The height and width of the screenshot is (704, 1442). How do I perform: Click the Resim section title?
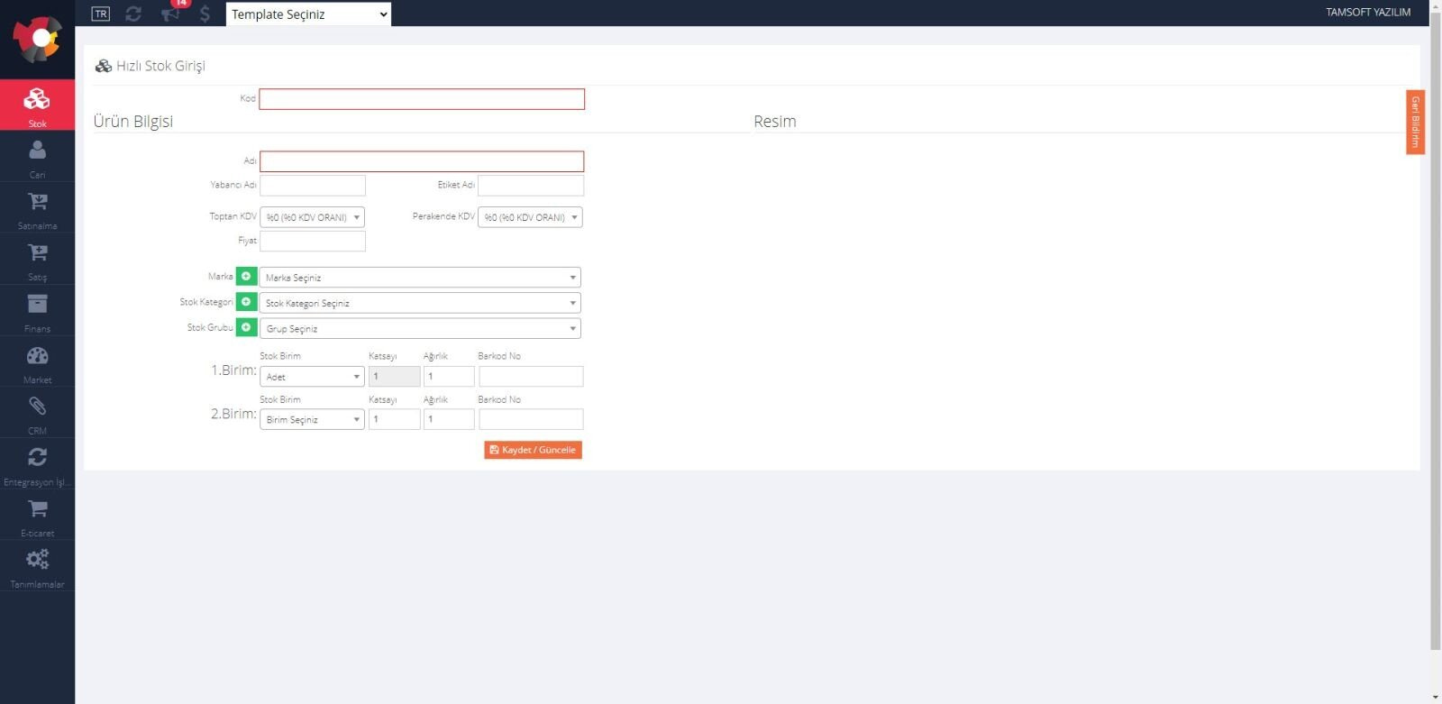775,122
